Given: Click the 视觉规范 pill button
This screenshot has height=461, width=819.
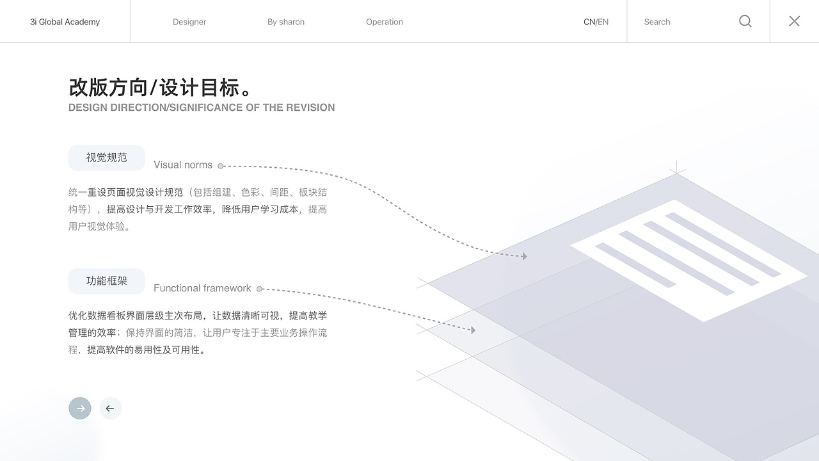Looking at the screenshot, I should [x=106, y=158].
